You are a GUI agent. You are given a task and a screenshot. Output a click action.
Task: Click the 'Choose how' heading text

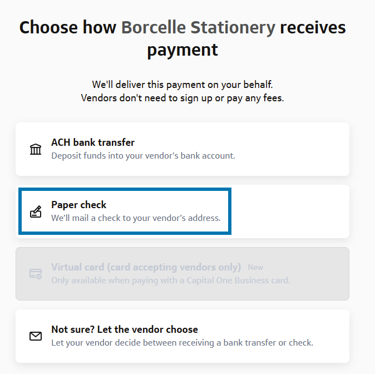pos(68,27)
